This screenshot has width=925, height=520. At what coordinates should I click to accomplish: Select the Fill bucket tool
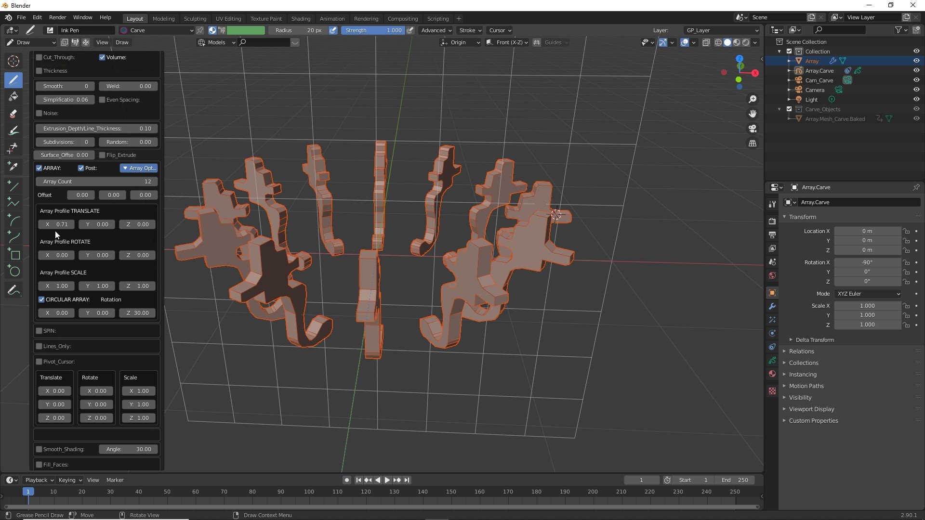(x=13, y=96)
